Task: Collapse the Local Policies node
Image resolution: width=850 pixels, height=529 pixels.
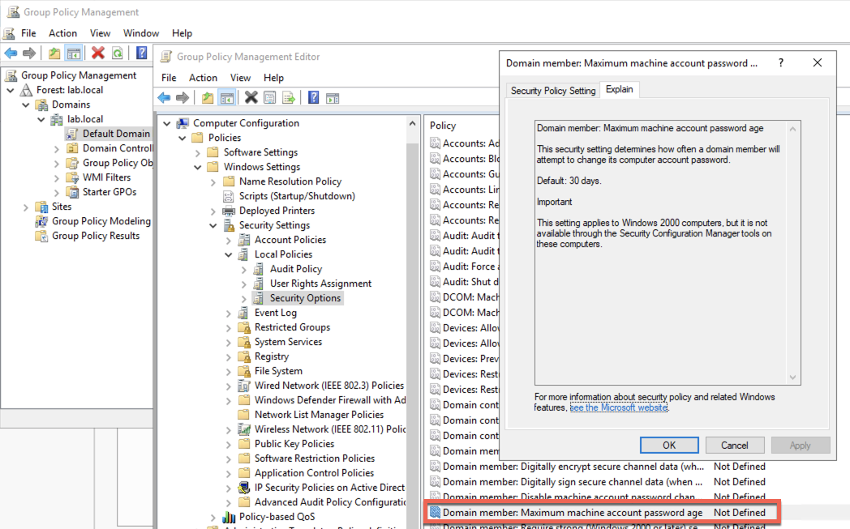Action: pyautogui.click(x=228, y=254)
